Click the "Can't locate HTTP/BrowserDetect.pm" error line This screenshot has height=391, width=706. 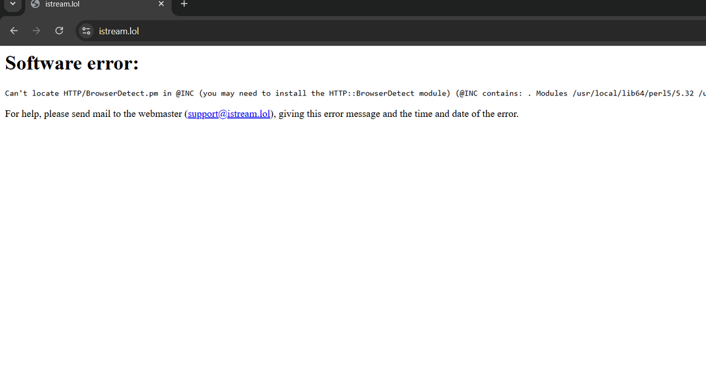pyautogui.click(x=355, y=93)
